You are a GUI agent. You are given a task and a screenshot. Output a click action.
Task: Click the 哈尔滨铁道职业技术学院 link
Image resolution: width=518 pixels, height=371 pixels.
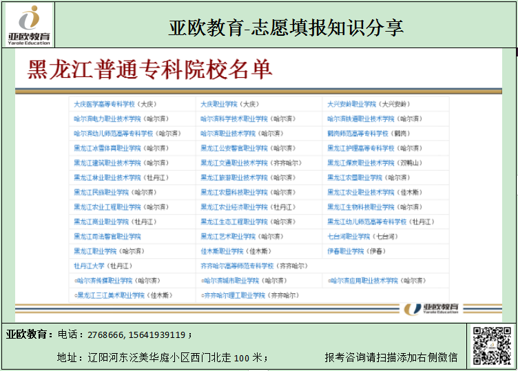(x=361, y=119)
